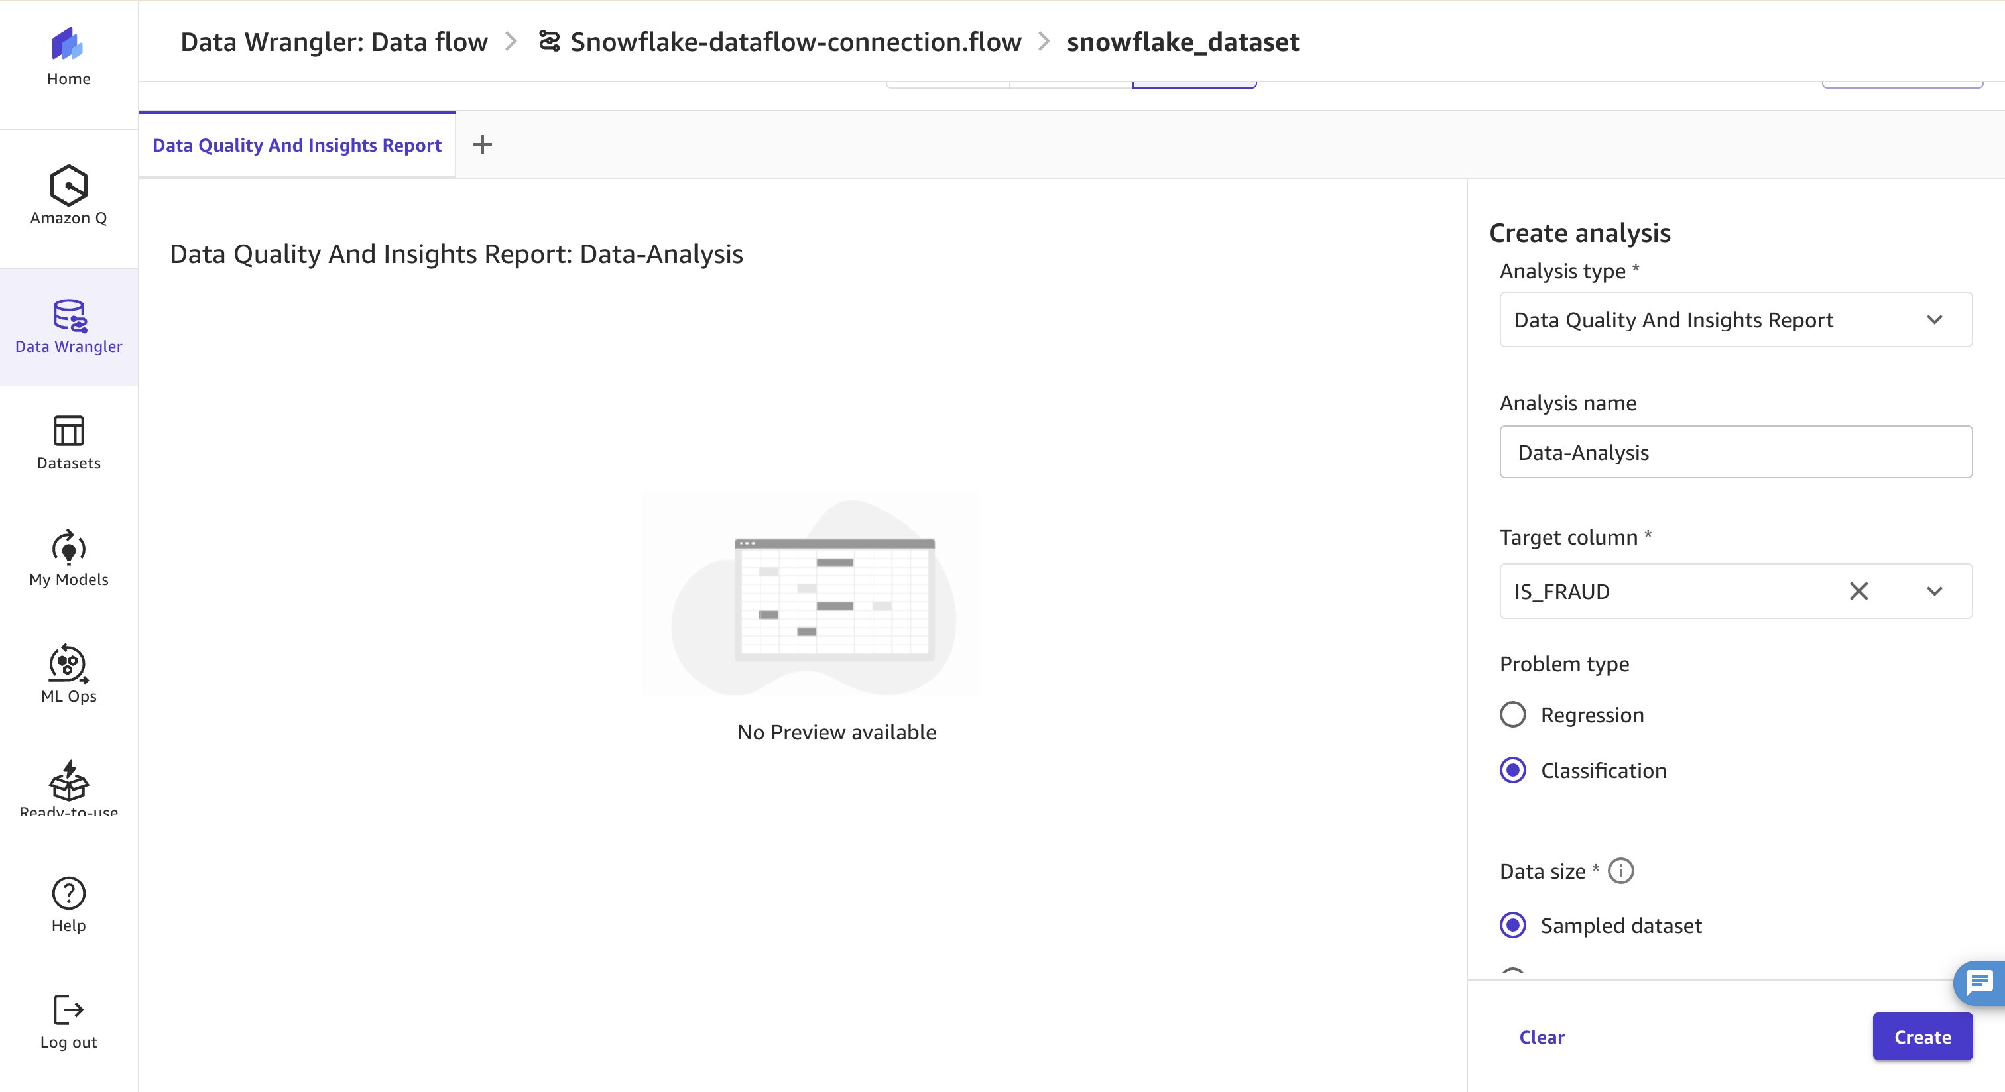Open the Analysis type dropdown
This screenshot has height=1092, width=2005.
point(1736,319)
